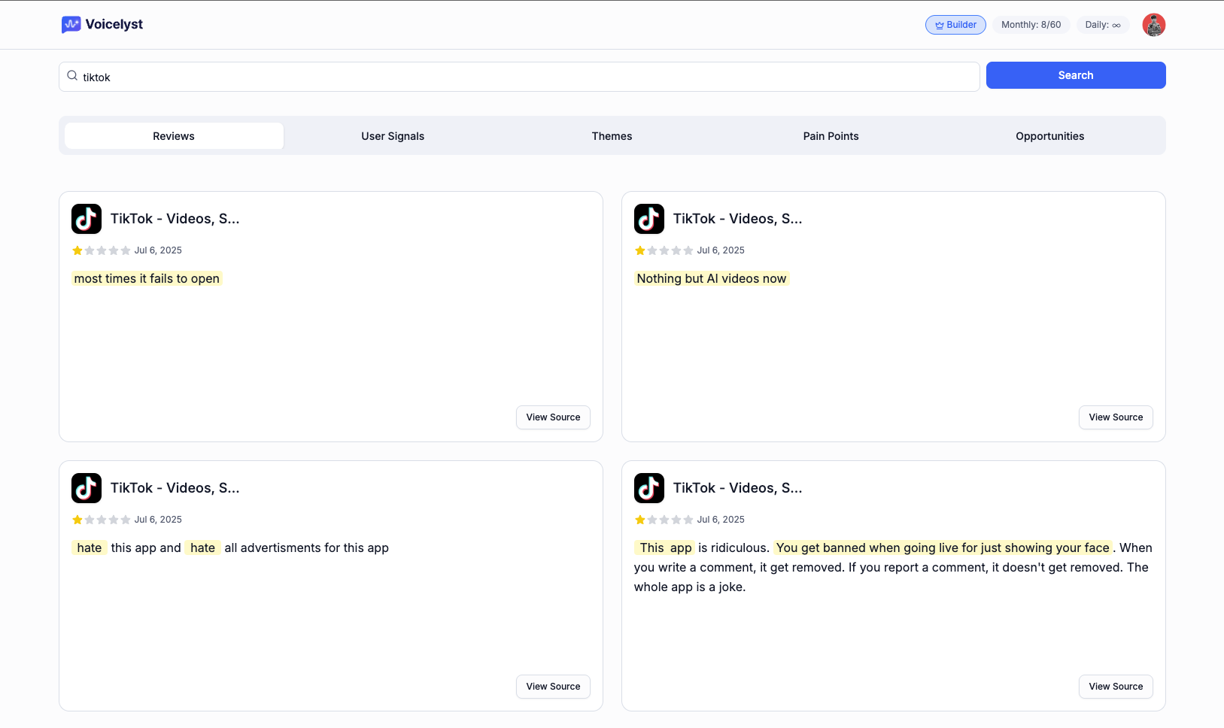Click title of 'hate this app' review card
The height and width of the screenshot is (728, 1224).
[175, 488]
